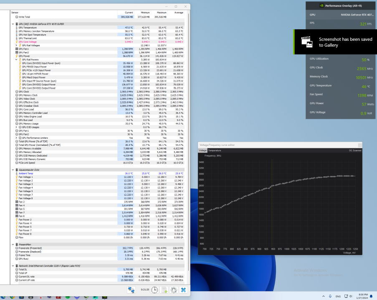Select the Voltage tab in curve editor
Viewport: 377px width, 300px height.
[x=202, y=150]
